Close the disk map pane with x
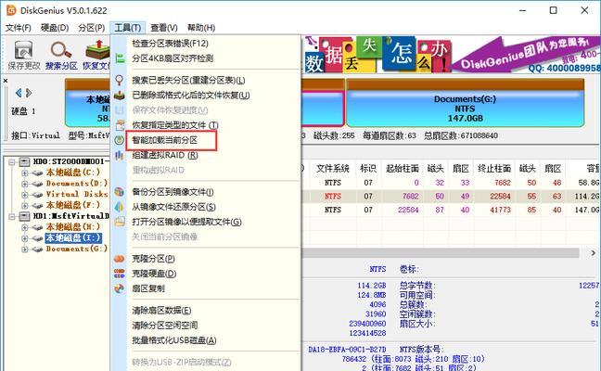 coord(6,81)
